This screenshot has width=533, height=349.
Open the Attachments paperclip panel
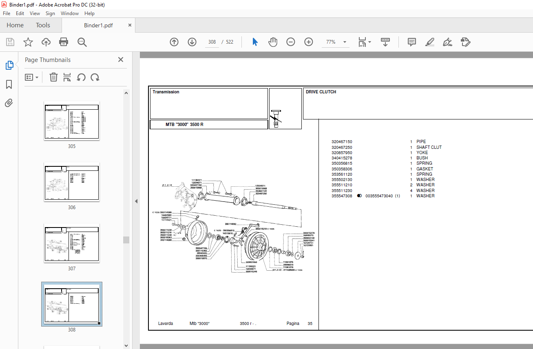pyautogui.click(x=9, y=103)
